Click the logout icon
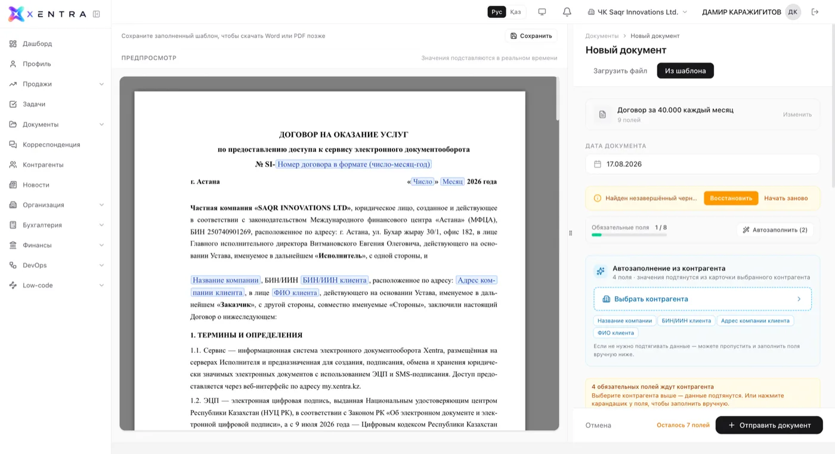Image resolution: width=835 pixels, height=454 pixels. [815, 12]
